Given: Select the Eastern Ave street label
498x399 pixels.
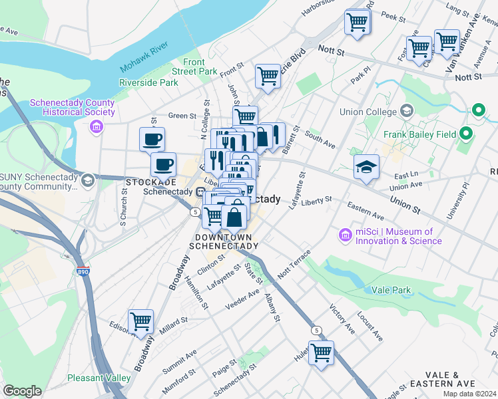Looking at the screenshot, I should 366,211.
